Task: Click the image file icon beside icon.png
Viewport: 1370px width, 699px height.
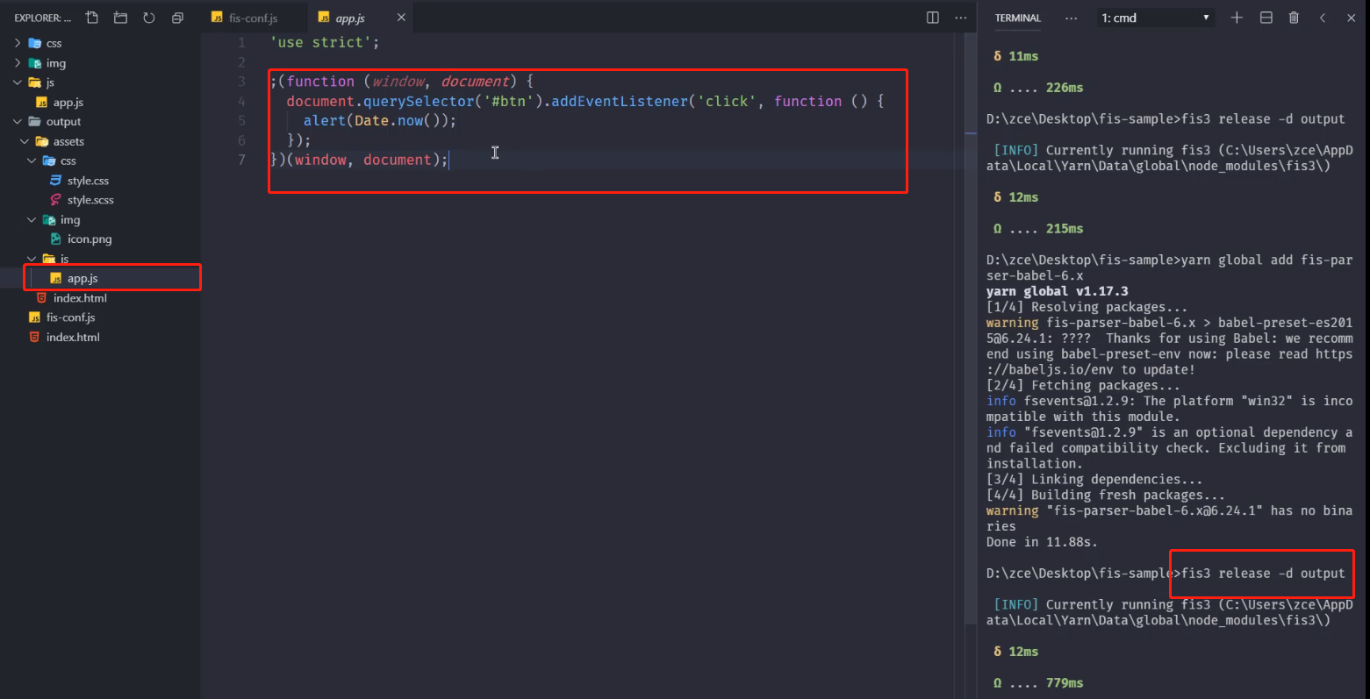Action: pyautogui.click(x=56, y=239)
